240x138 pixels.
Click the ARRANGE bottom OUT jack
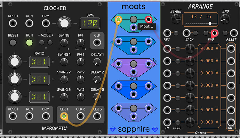(231, 122)
